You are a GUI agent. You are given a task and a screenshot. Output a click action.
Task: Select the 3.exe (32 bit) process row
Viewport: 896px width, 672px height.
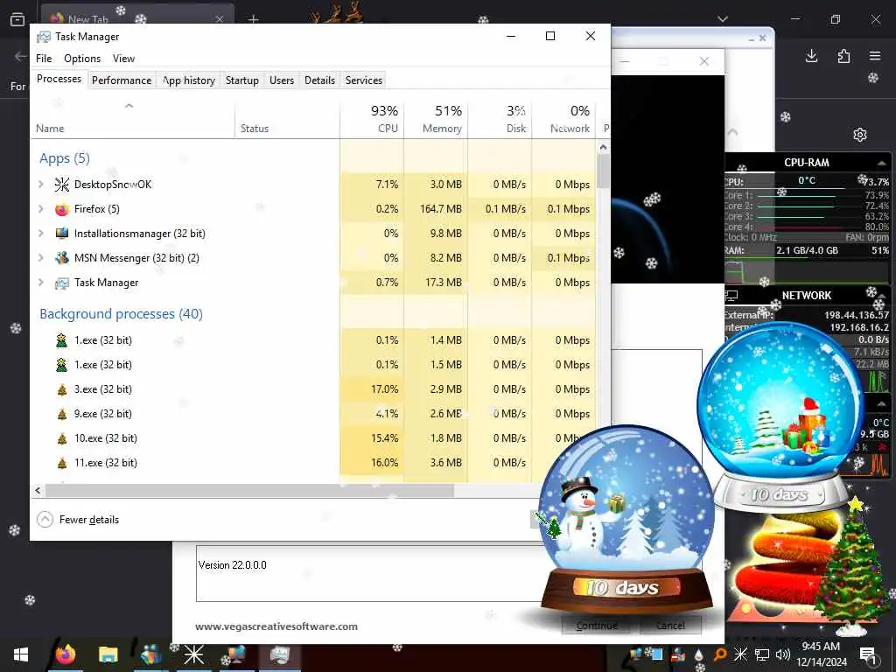(x=313, y=389)
